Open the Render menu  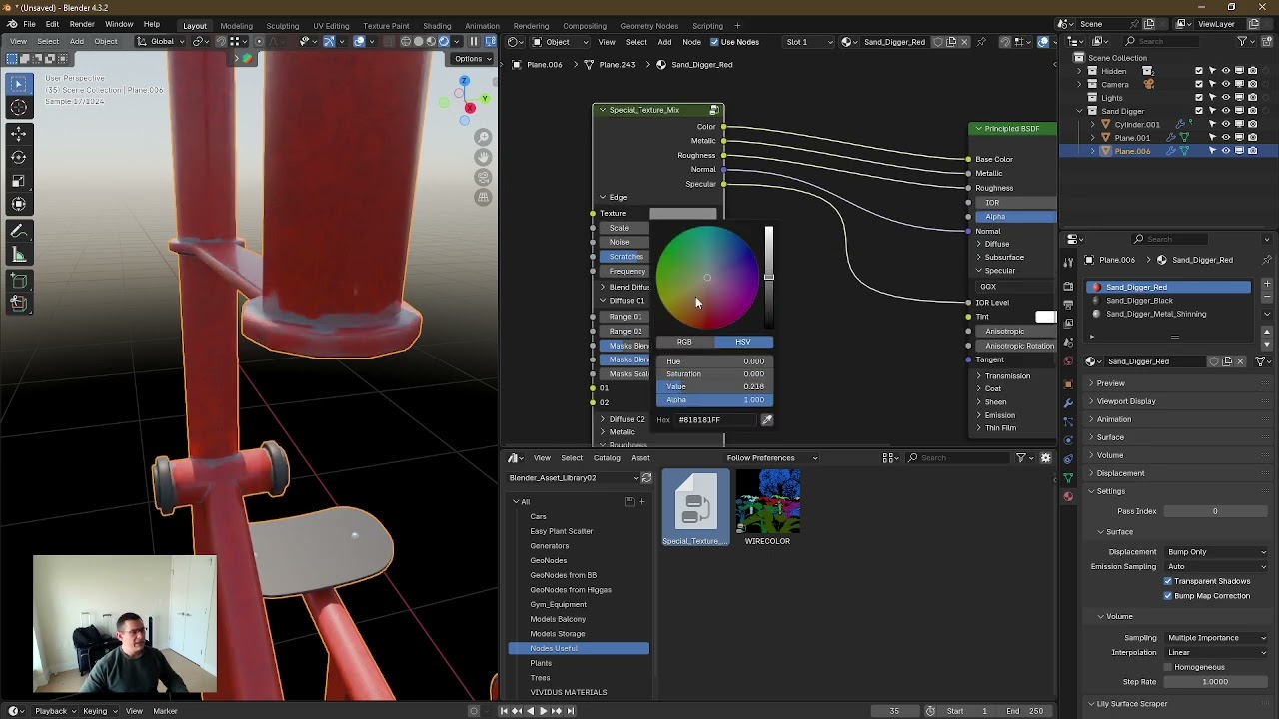pyautogui.click(x=82, y=24)
